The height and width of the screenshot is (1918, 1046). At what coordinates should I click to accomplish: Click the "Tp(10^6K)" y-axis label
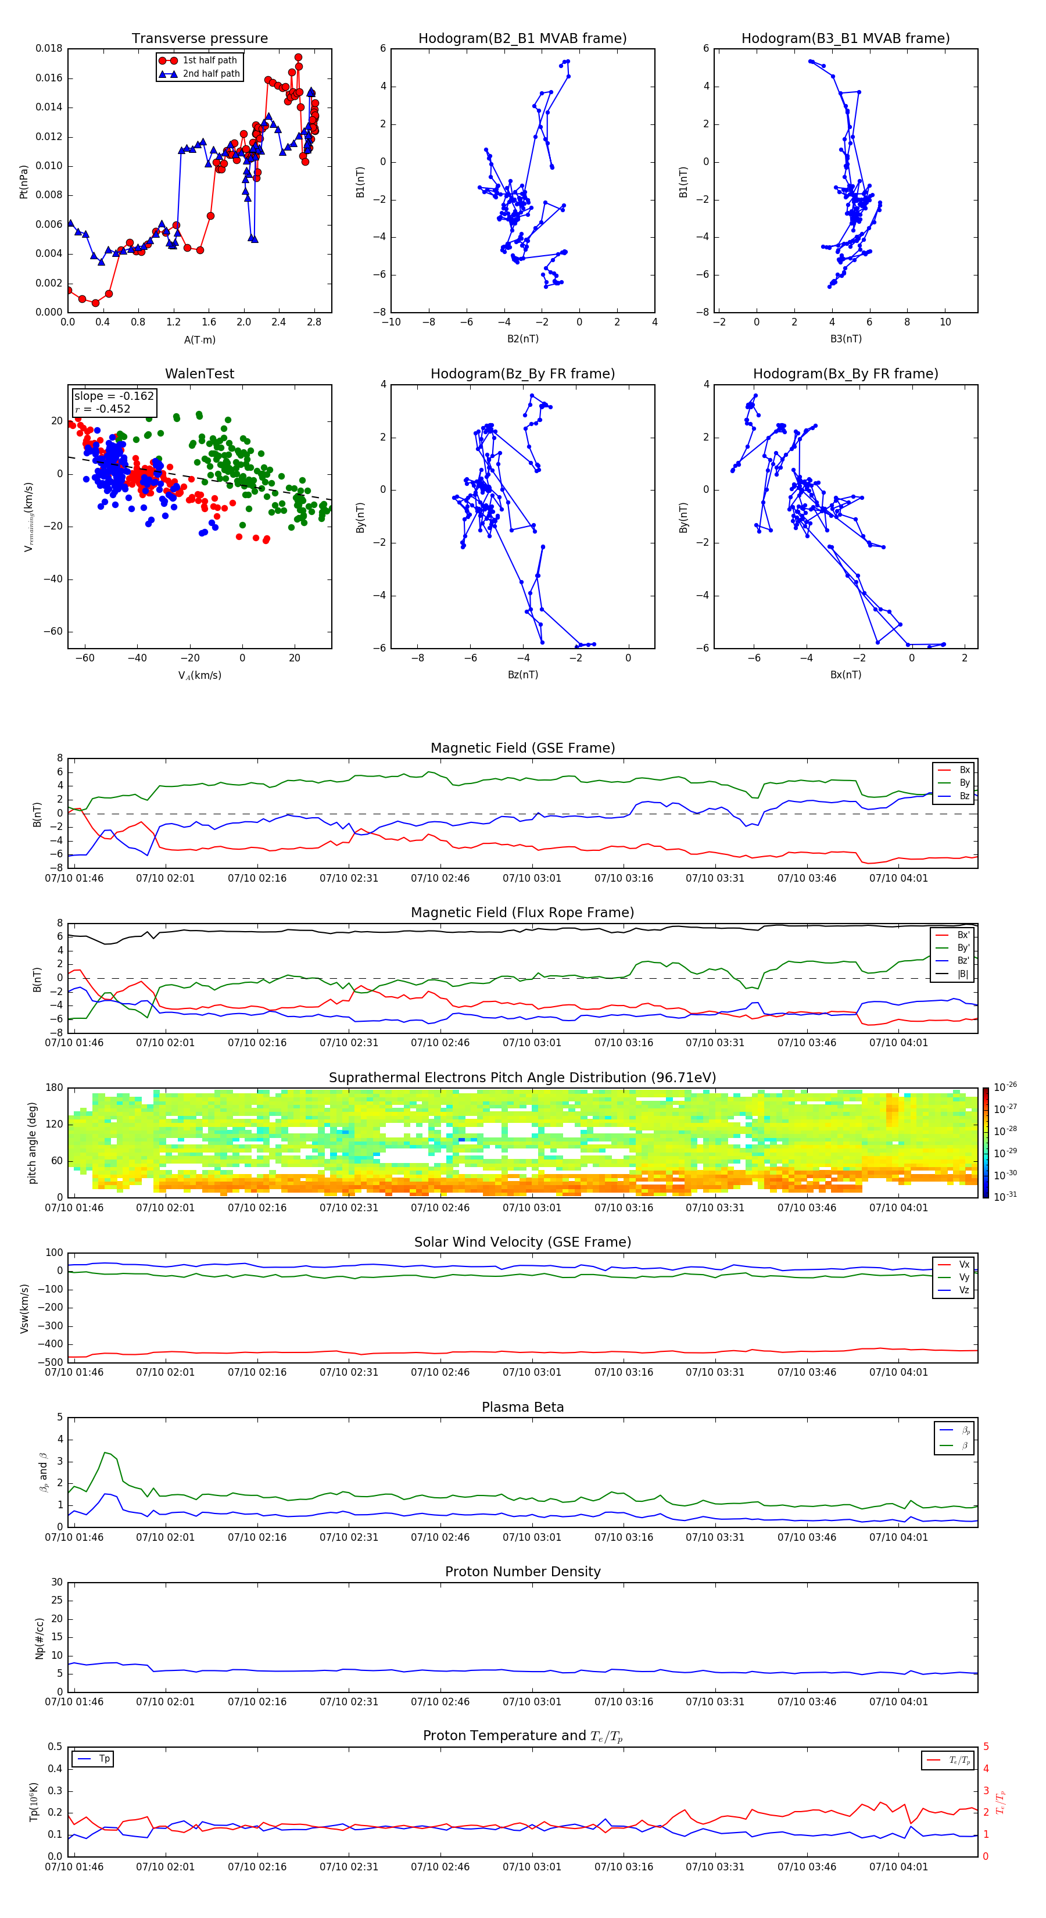point(34,1802)
